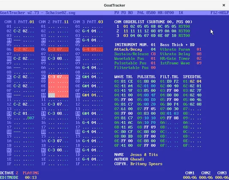Click speed table row 01:02 04

(x=192, y=81)
